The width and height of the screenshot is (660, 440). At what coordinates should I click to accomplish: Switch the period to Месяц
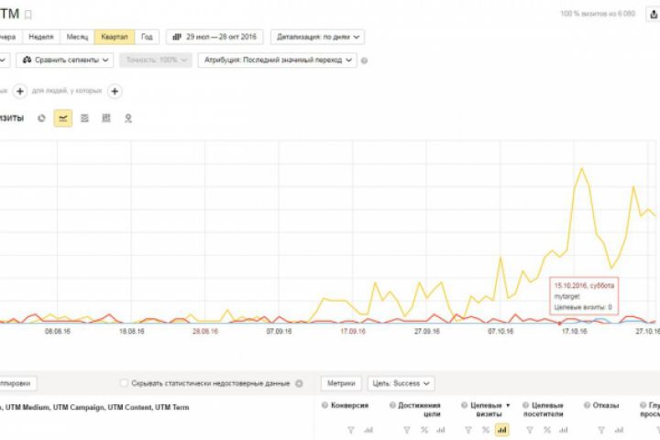(x=75, y=37)
